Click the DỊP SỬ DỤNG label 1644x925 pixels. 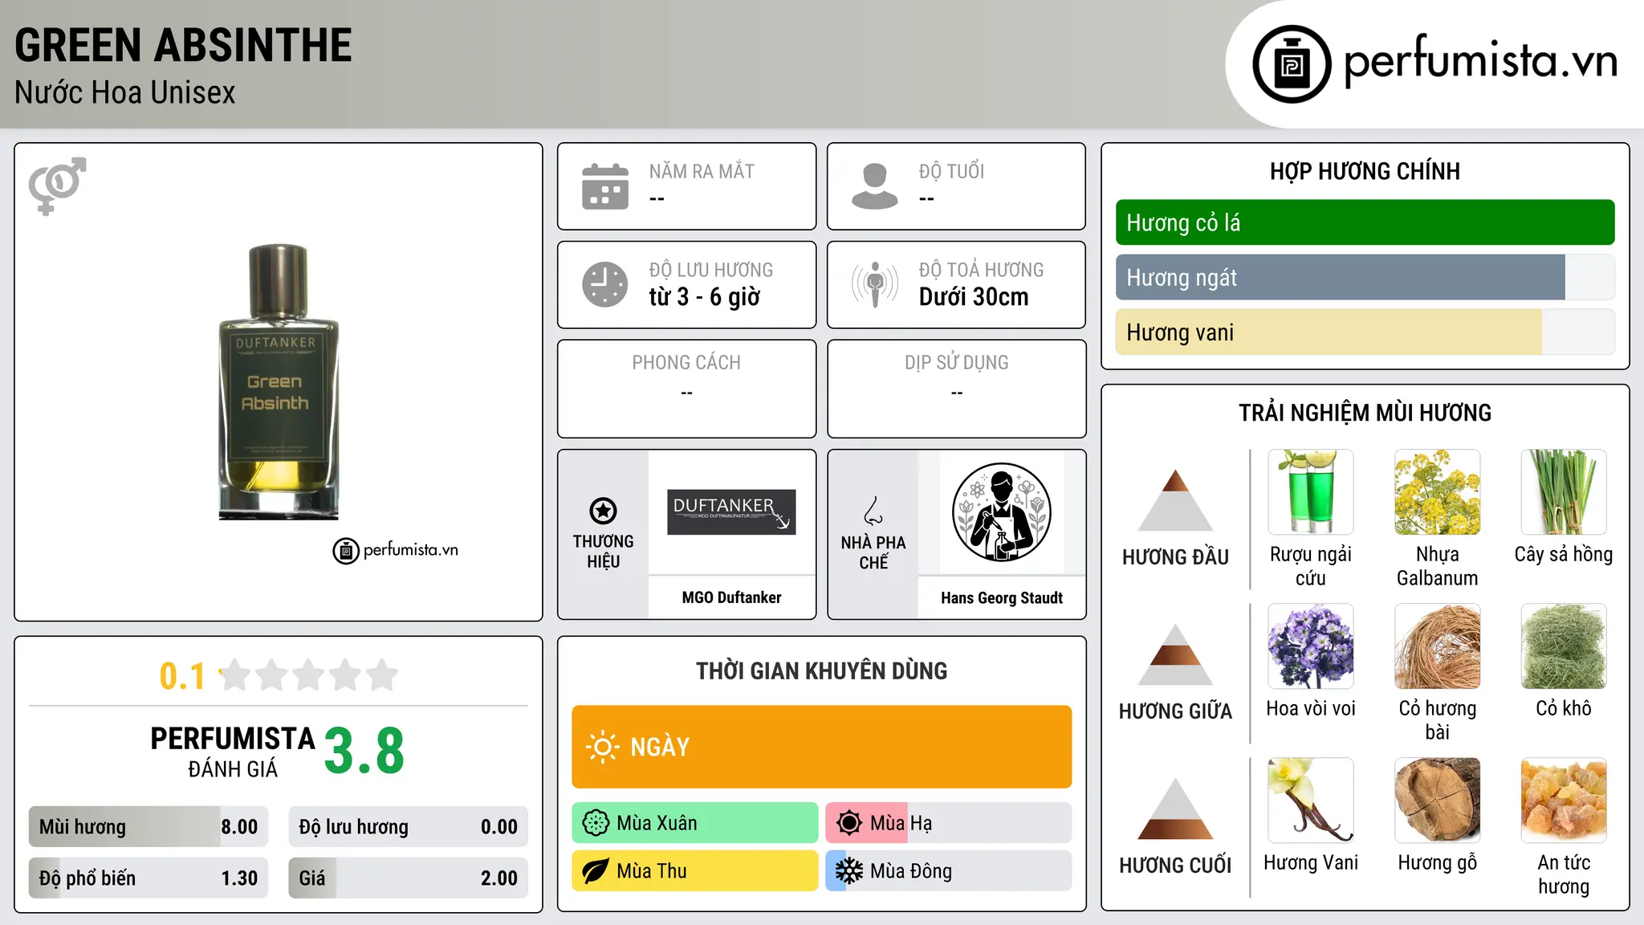click(x=957, y=362)
